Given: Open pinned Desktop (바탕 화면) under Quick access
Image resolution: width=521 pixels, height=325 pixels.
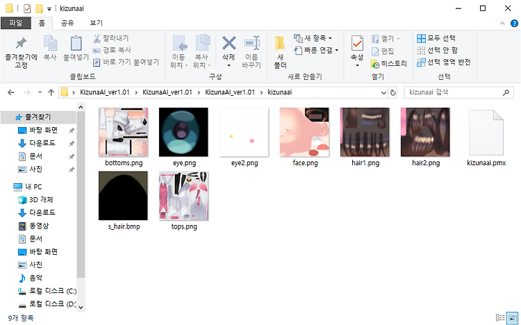Looking at the screenshot, I should [44, 130].
